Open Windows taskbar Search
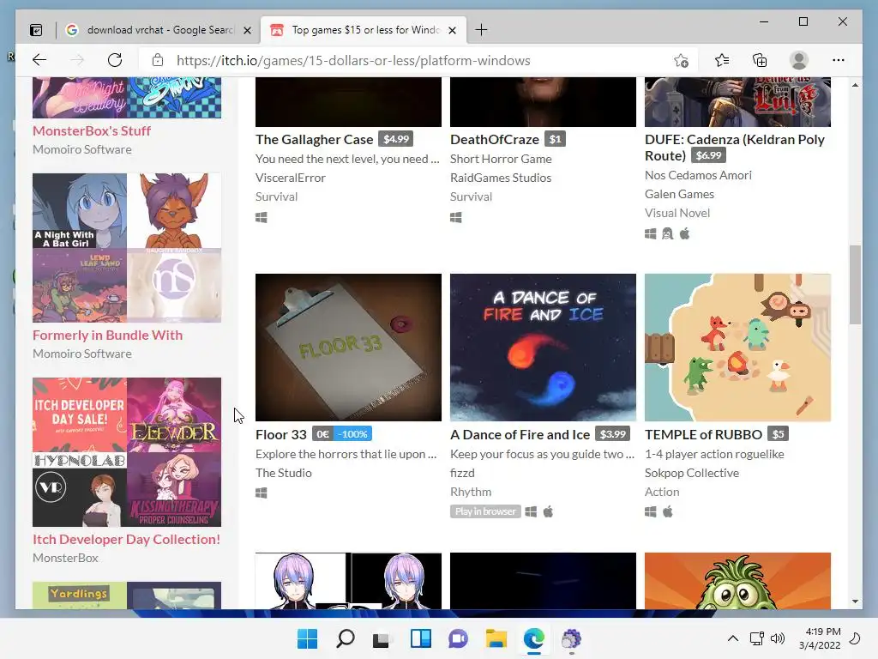Image resolution: width=878 pixels, height=659 pixels. point(346,638)
